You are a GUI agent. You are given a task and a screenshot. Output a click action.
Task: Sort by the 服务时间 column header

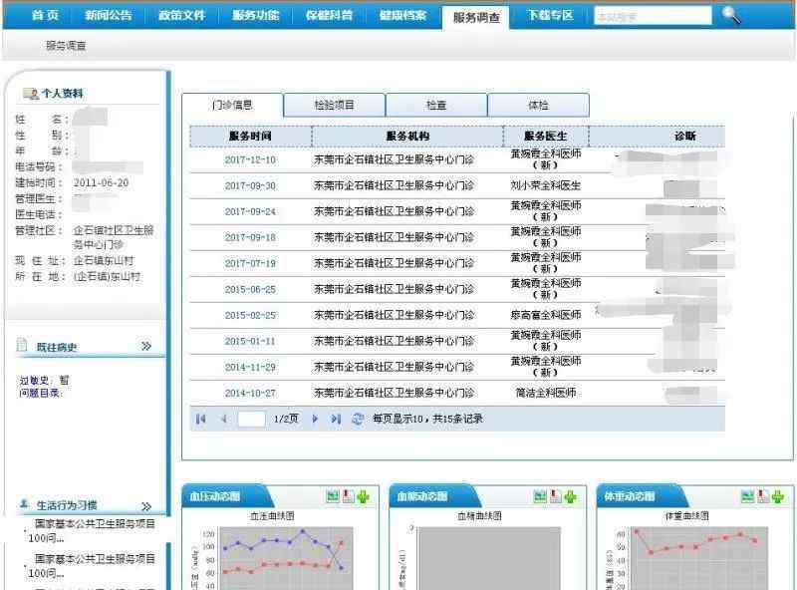pyautogui.click(x=251, y=136)
